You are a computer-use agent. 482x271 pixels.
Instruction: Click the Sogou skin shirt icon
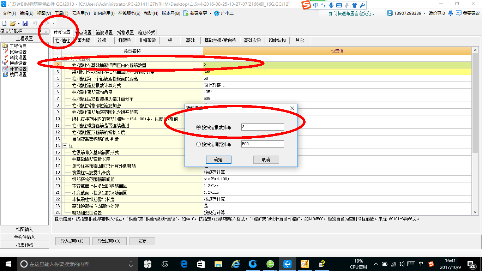click(x=355, y=5)
